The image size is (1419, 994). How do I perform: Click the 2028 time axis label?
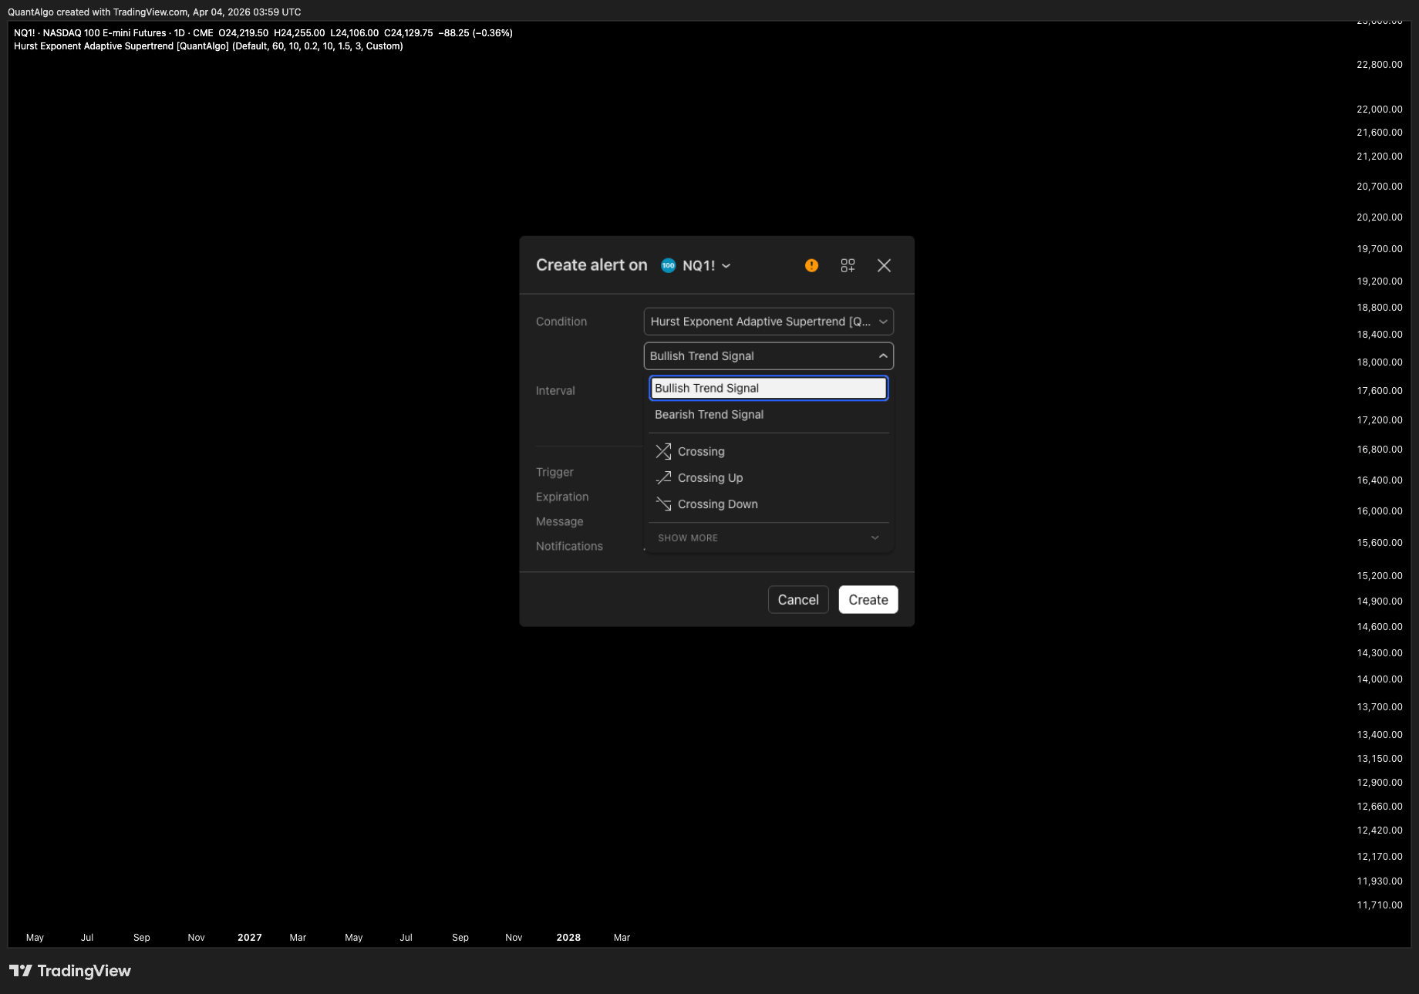[x=568, y=938]
